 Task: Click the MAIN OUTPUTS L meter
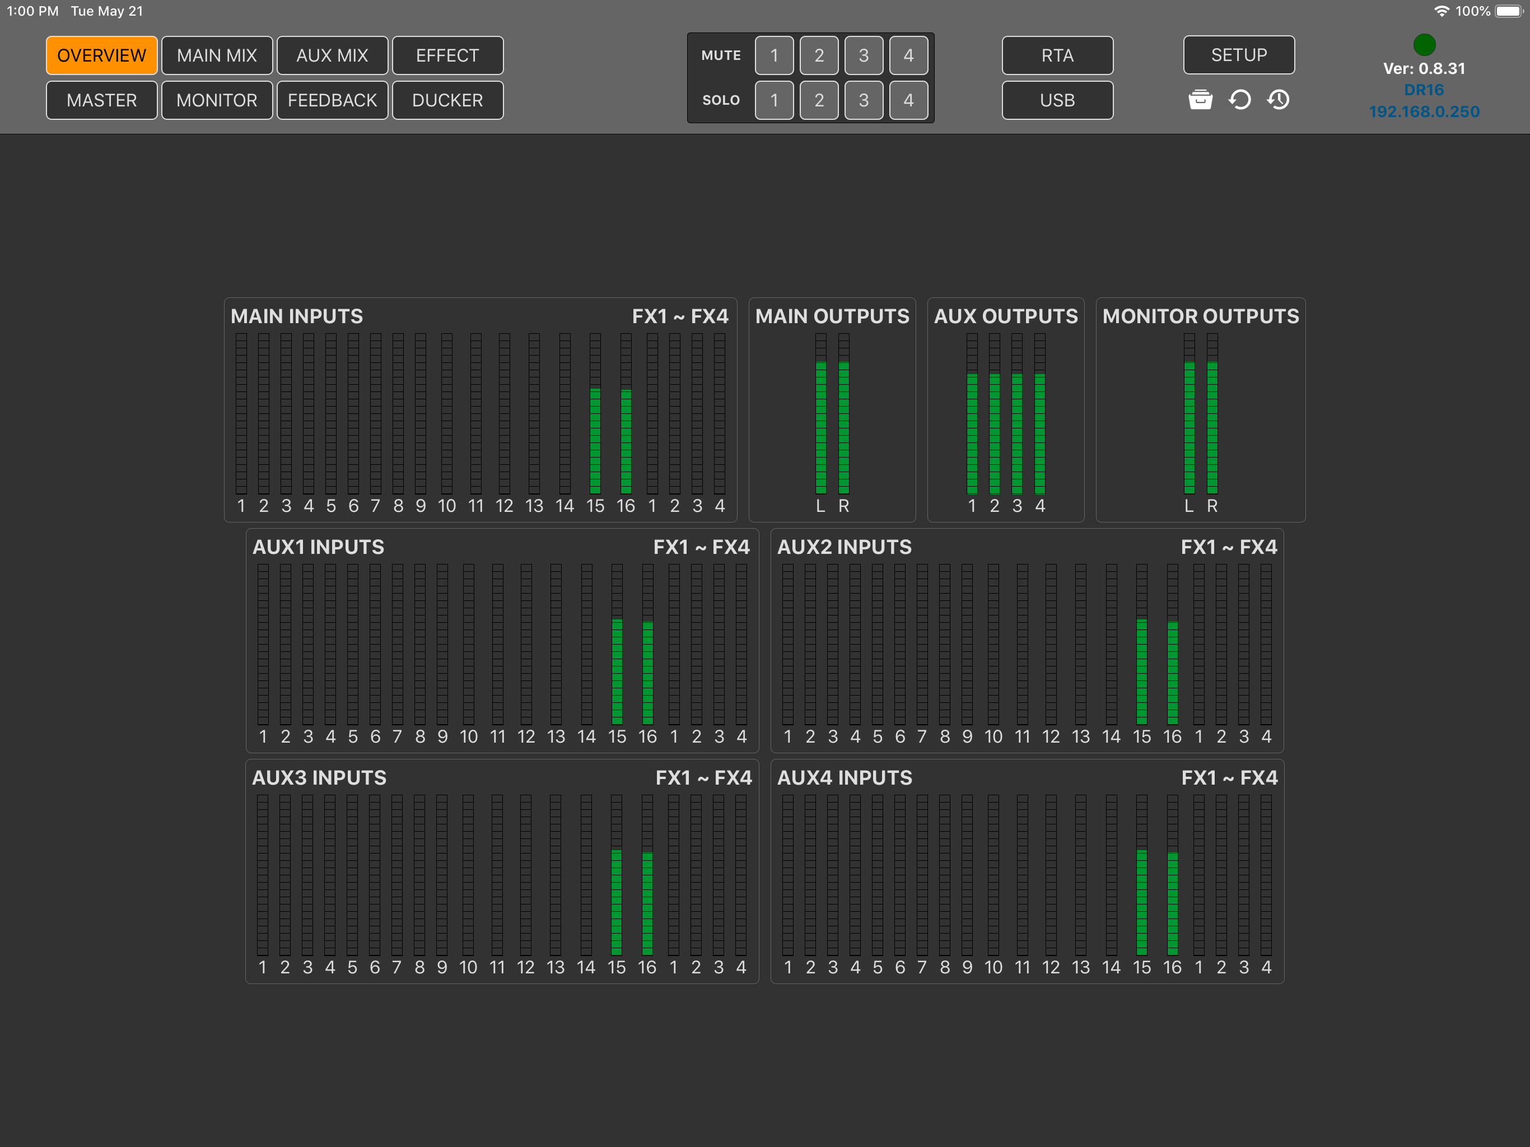[821, 414]
